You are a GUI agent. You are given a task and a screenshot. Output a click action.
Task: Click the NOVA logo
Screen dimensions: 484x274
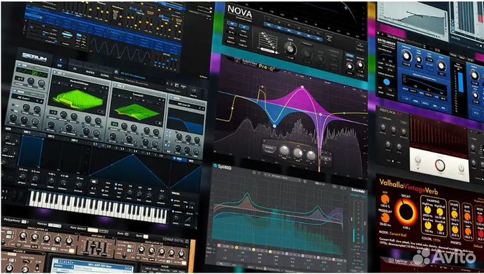(239, 11)
